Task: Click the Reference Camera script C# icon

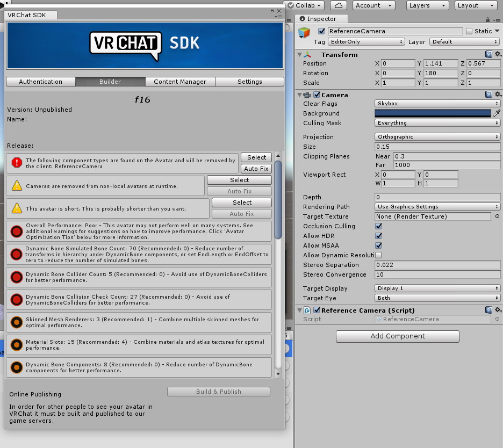Action: click(x=307, y=310)
